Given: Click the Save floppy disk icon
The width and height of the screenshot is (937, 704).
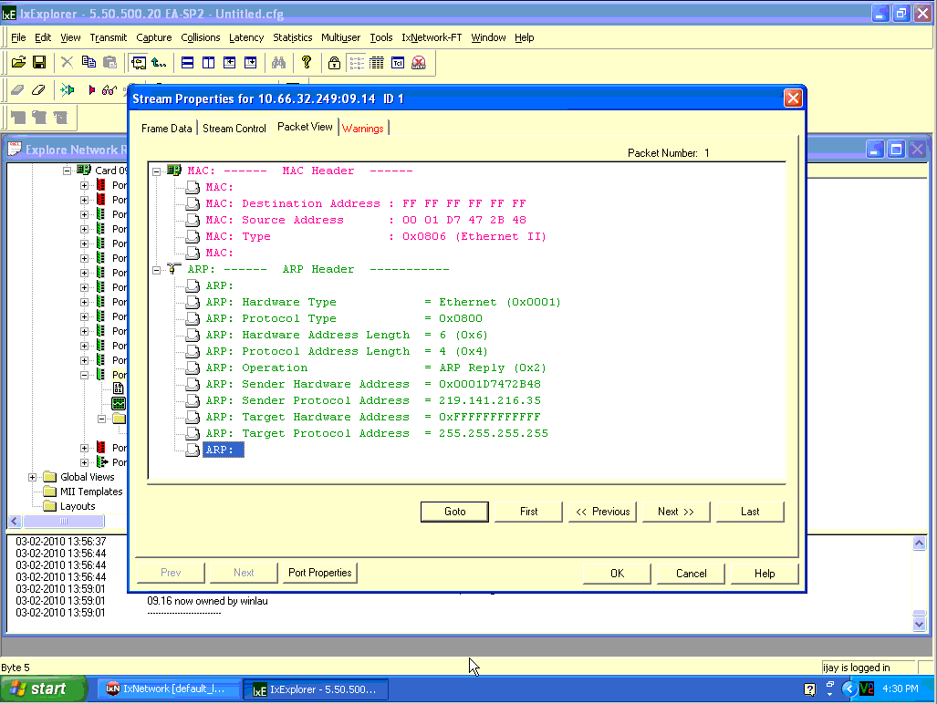Looking at the screenshot, I should click(39, 62).
